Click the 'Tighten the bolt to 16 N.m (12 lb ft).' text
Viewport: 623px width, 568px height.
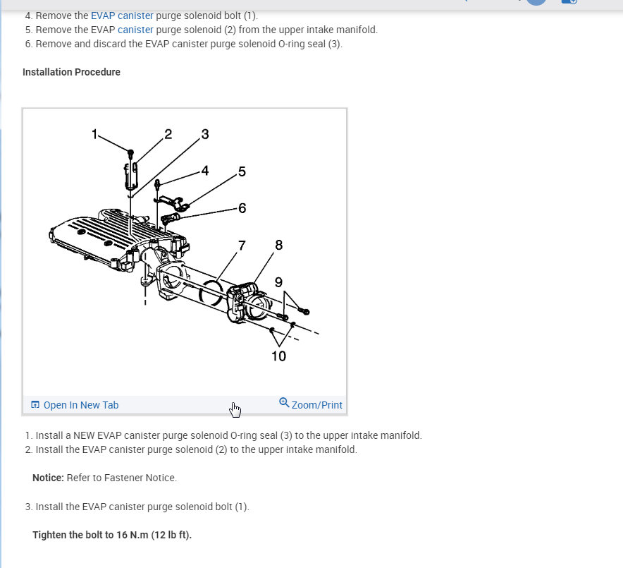point(112,535)
